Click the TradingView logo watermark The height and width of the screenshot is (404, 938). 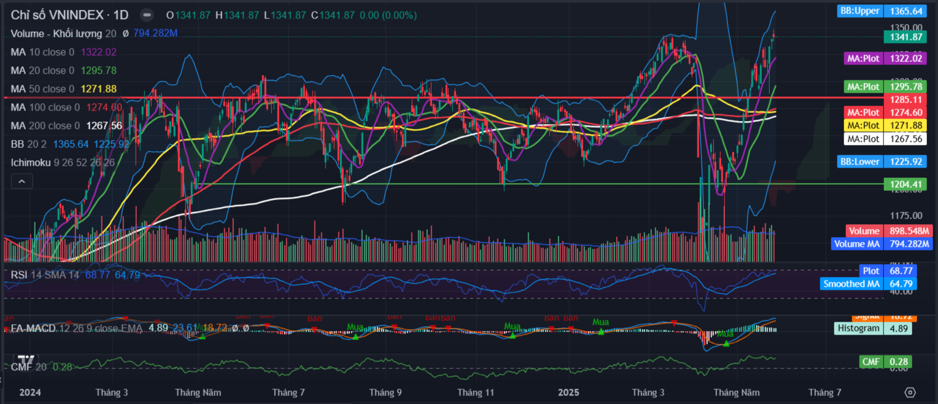tap(26, 361)
